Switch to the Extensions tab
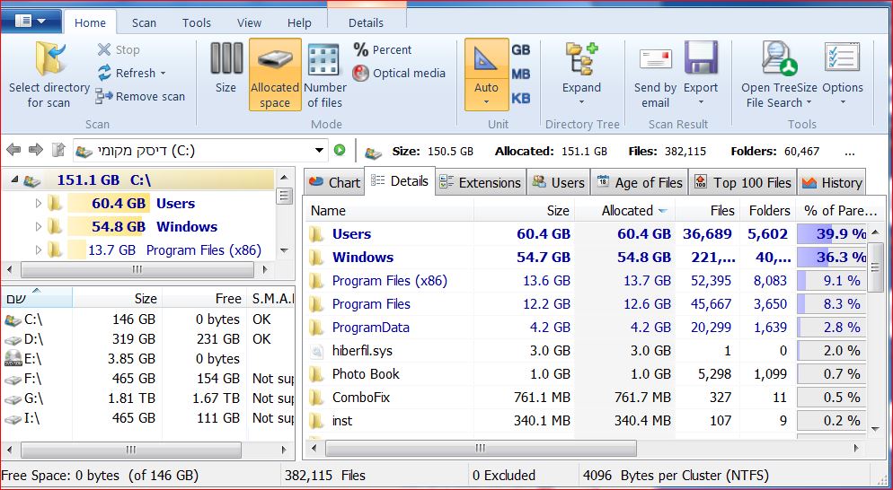The width and height of the screenshot is (893, 490). 482,183
